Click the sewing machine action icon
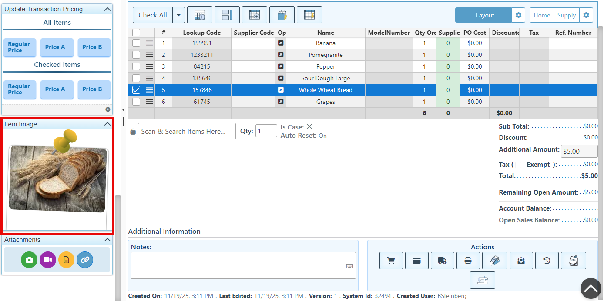This screenshot has width=604, height=301. pos(482,280)
